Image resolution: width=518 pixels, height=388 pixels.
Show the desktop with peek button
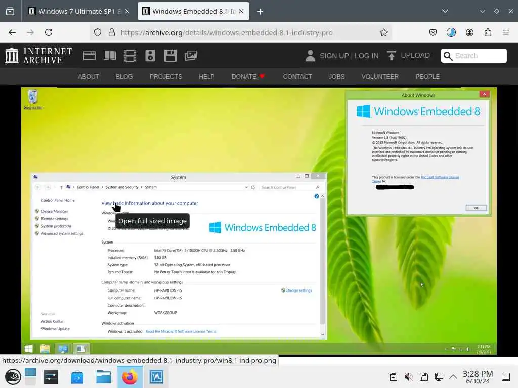pos(506,377)
